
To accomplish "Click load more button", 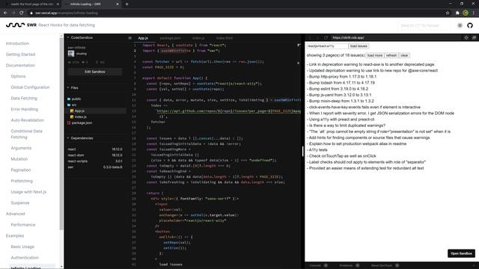I will click(x=375, y=55).
